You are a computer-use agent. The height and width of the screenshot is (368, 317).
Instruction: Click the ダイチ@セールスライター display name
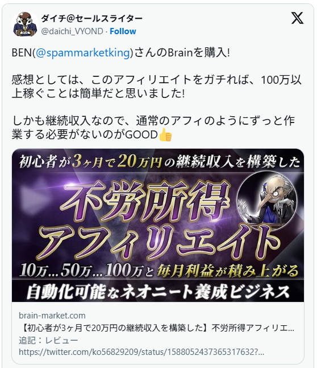tap(92, 18)
